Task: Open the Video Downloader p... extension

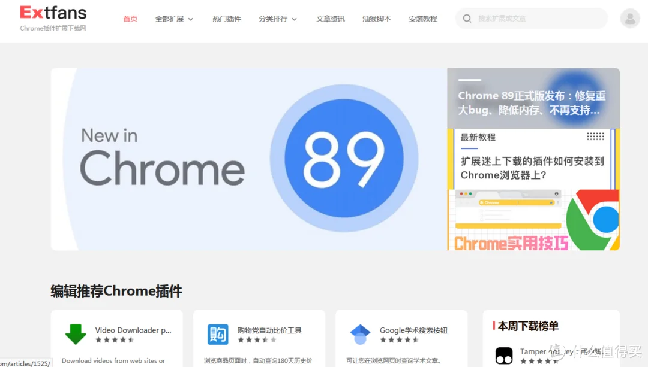Action: point(133,330)
